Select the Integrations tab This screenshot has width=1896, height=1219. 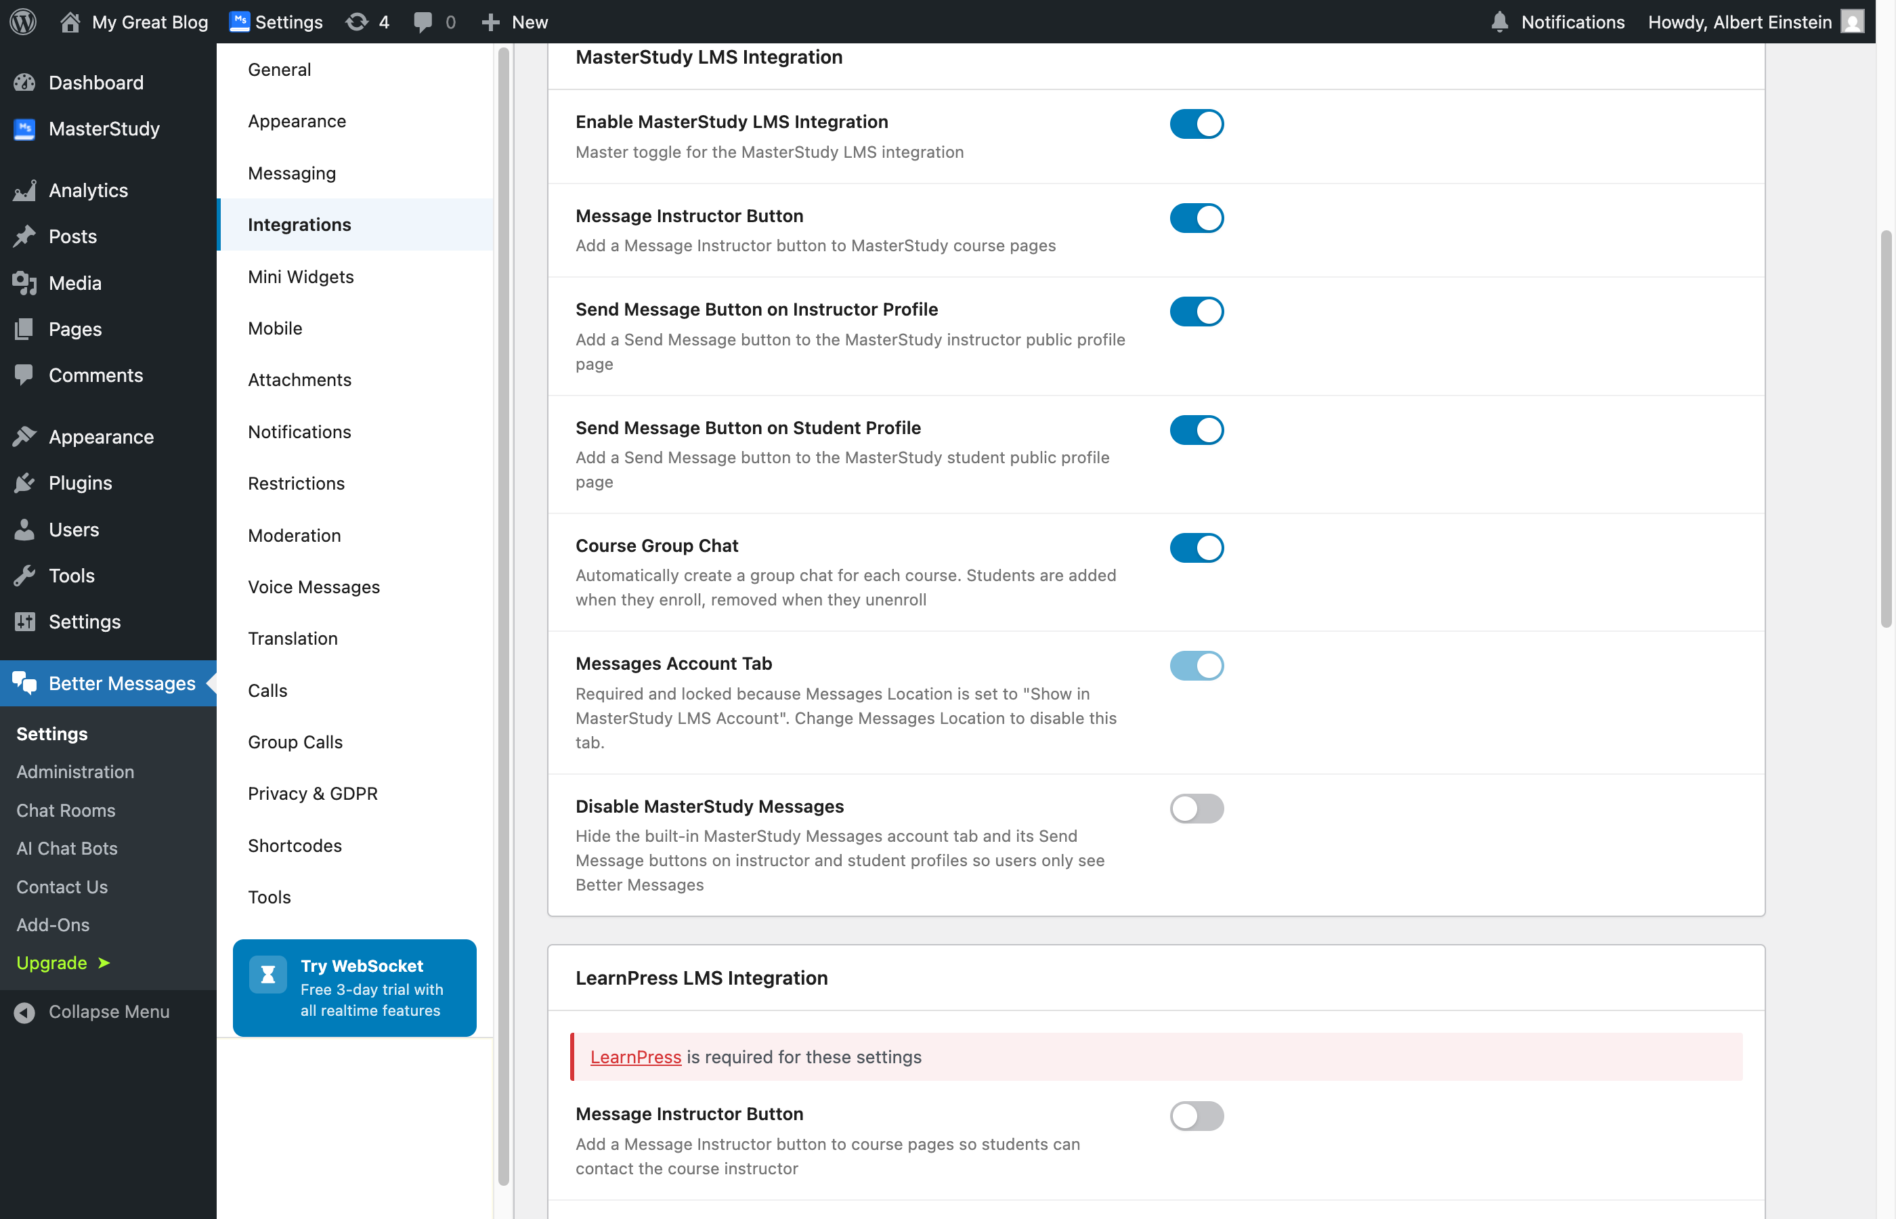point(355,225)
